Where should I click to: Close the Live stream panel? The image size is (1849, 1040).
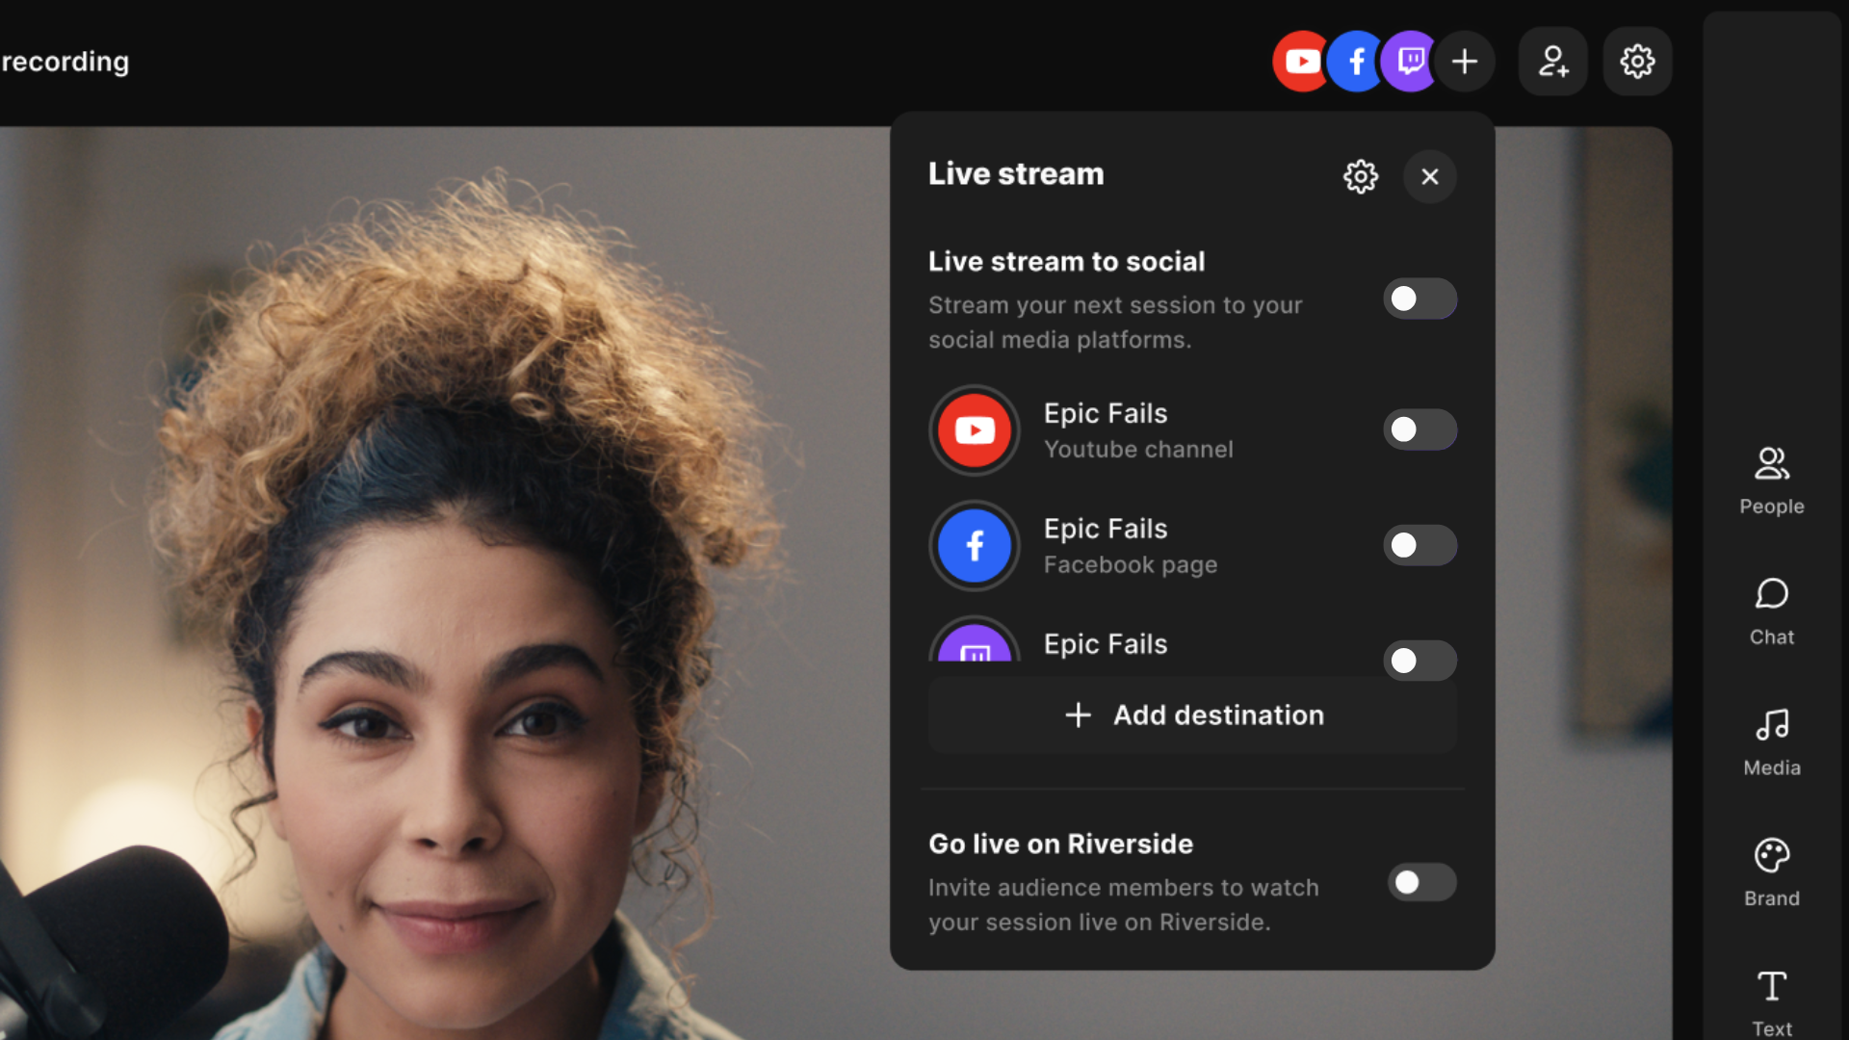1430,176
